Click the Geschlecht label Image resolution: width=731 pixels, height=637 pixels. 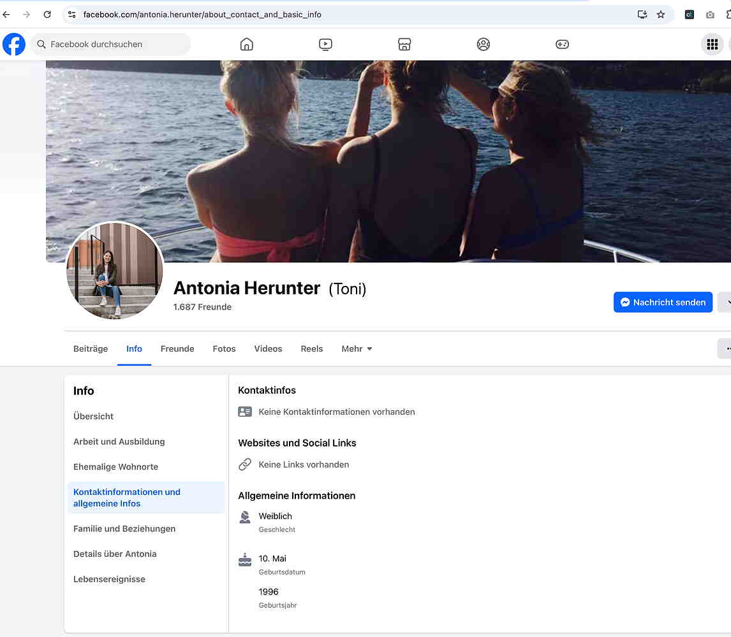click(277, 529)
